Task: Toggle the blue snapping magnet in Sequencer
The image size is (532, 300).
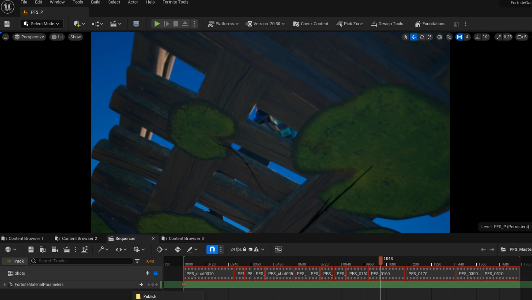Action: (x=212, y=249)
